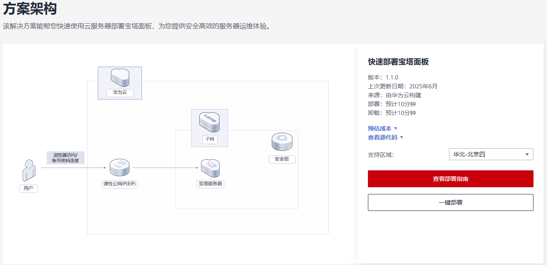Image resolution: width=547 pixels, height=265 pixels.
Task: Click the 宝塔服务器 server icon
Action: point(210,169)
